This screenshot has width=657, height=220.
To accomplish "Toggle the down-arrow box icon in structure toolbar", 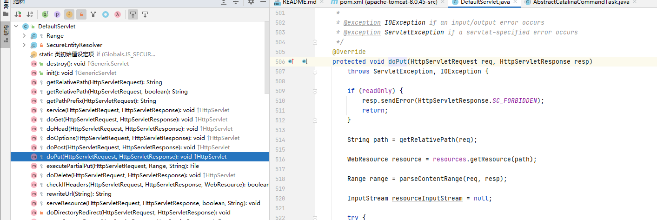I will pyautogui.click(x=145, y=14).
